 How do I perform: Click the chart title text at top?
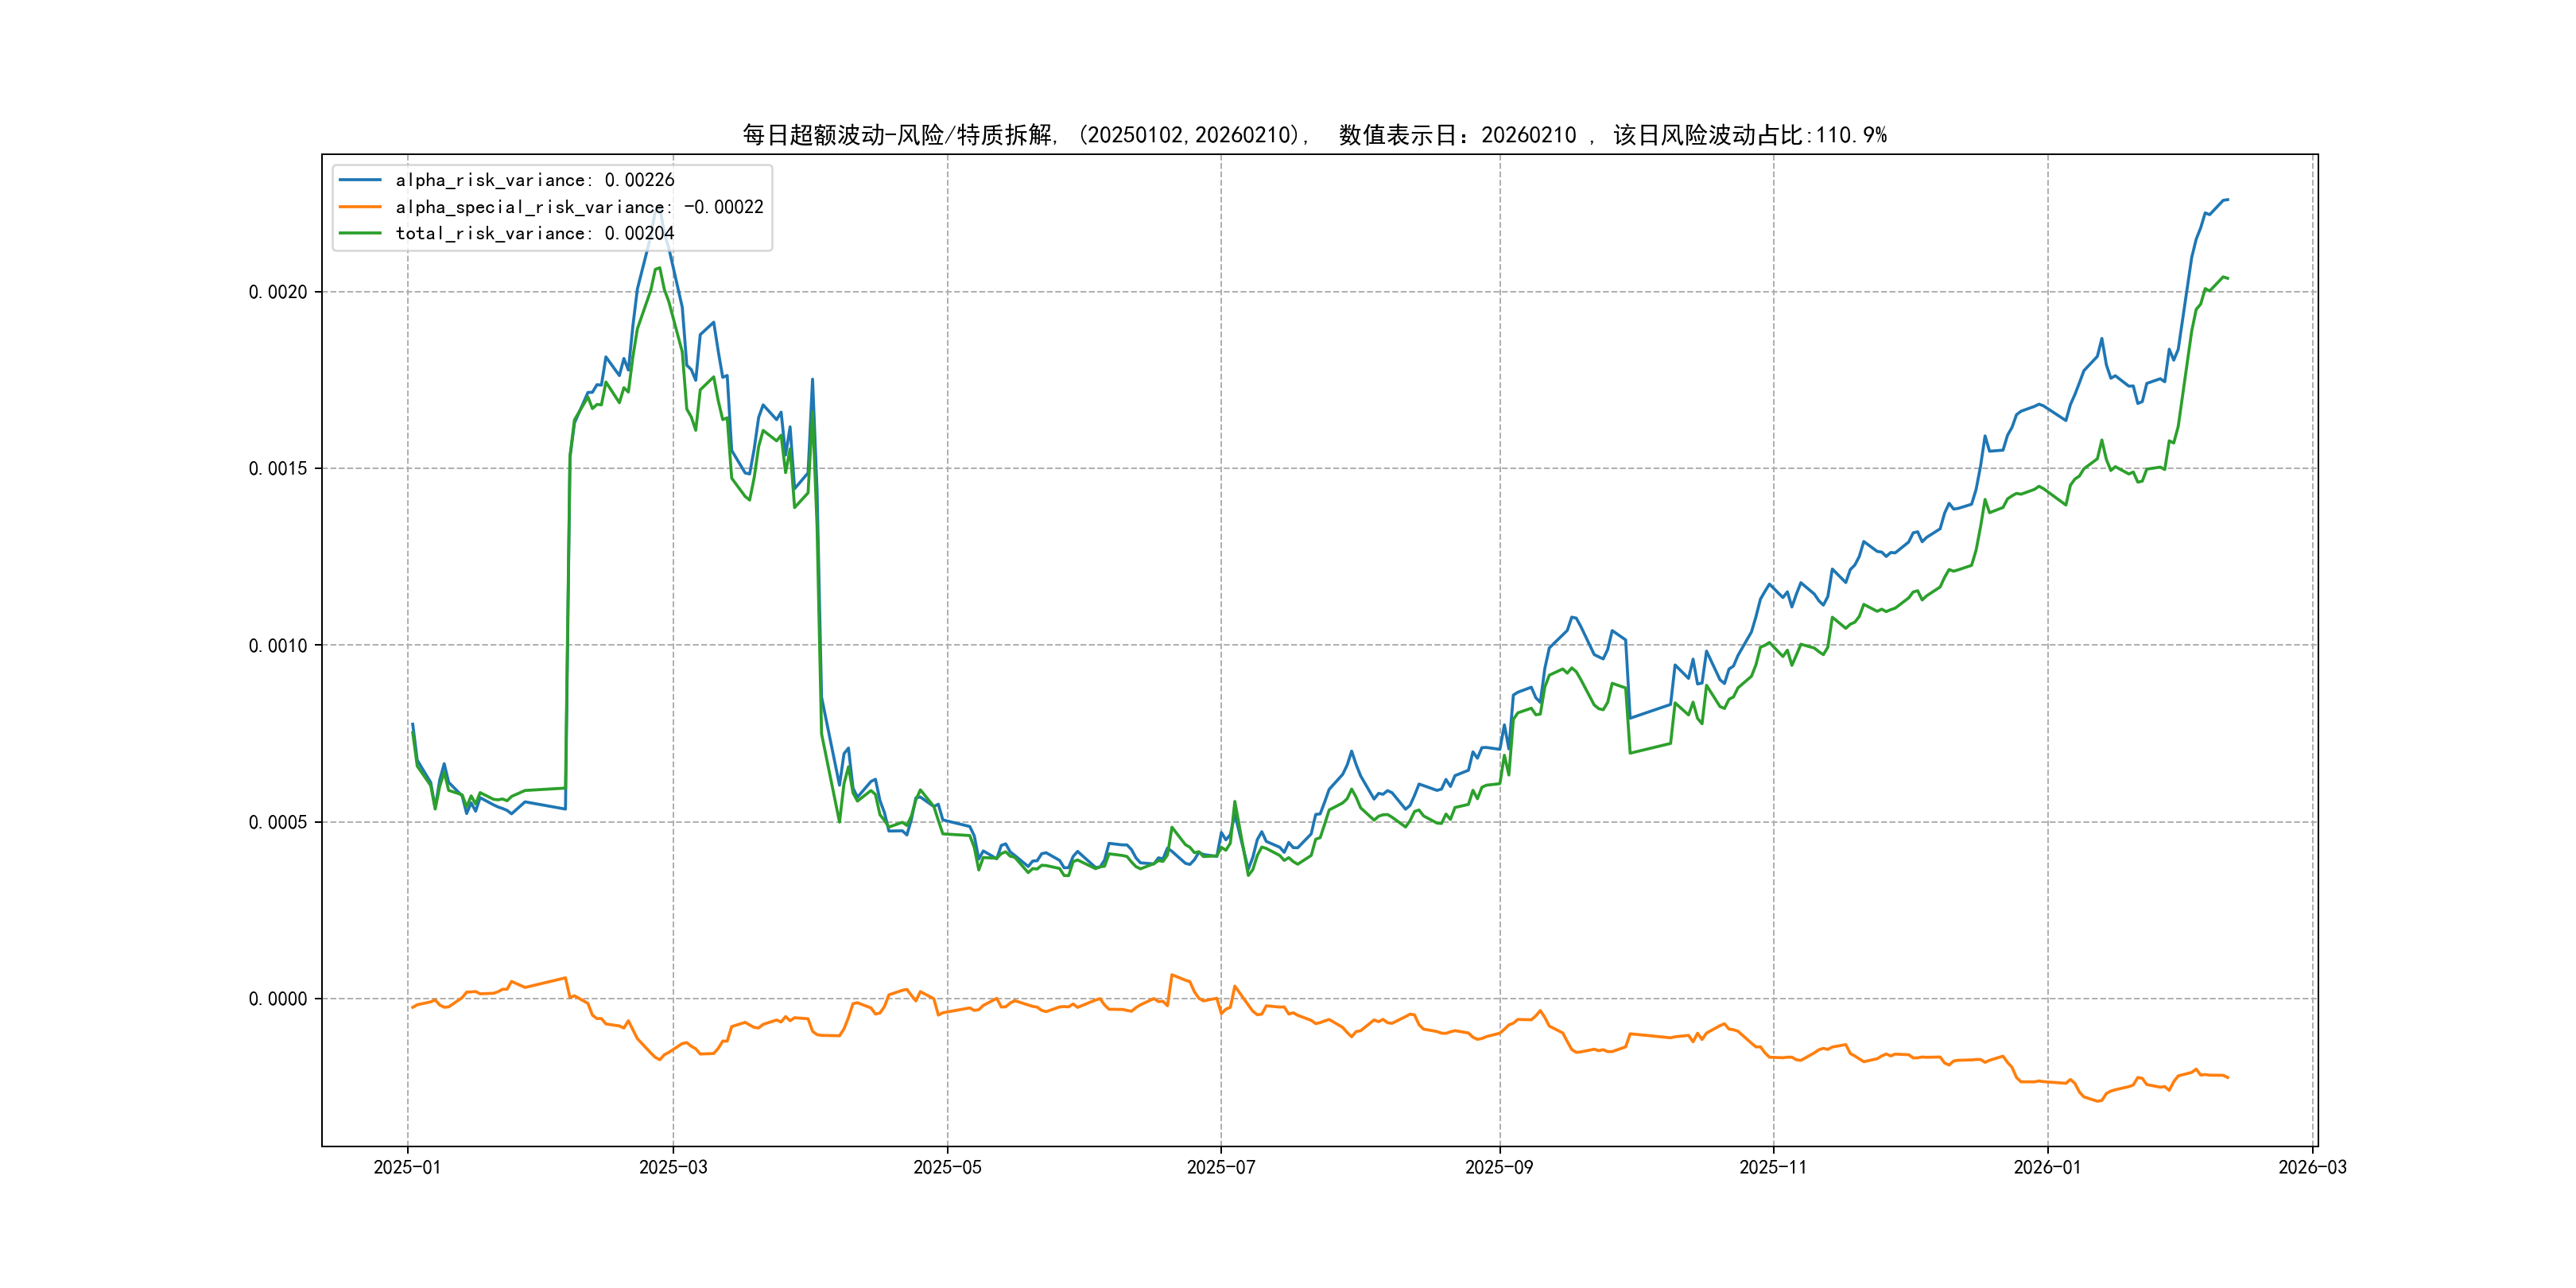[1314, 135]
